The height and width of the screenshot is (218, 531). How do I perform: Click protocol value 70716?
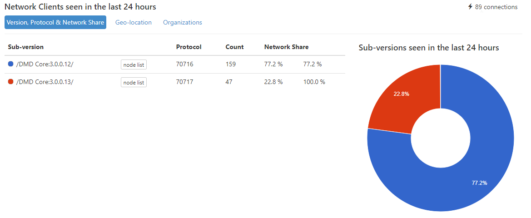[x=184, y=64]
